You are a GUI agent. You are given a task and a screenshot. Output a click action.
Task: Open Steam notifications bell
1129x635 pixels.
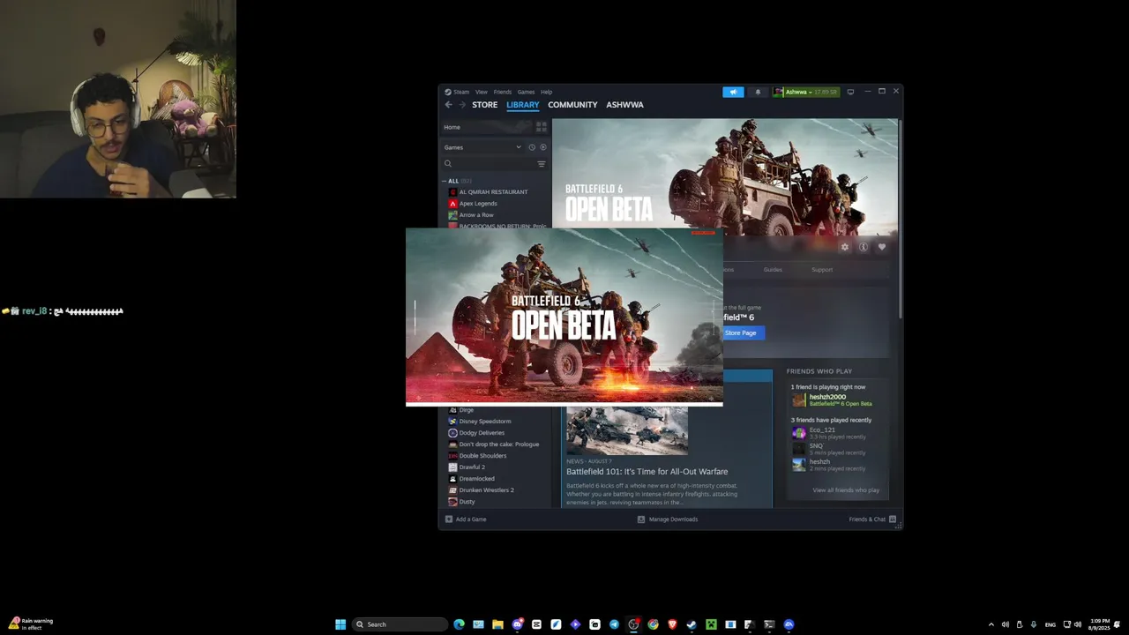(758, 92)
